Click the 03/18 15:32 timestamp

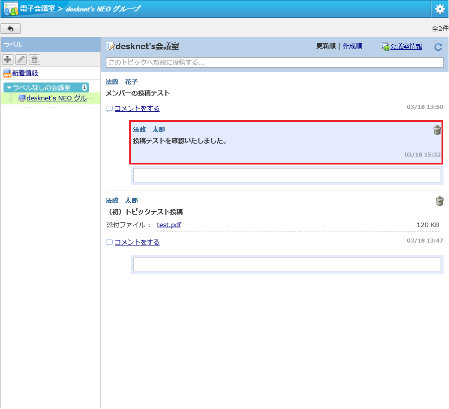point(422,155)
